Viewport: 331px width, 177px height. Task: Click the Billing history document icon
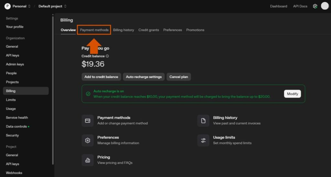pyautogui.click(x=203, y=121)
